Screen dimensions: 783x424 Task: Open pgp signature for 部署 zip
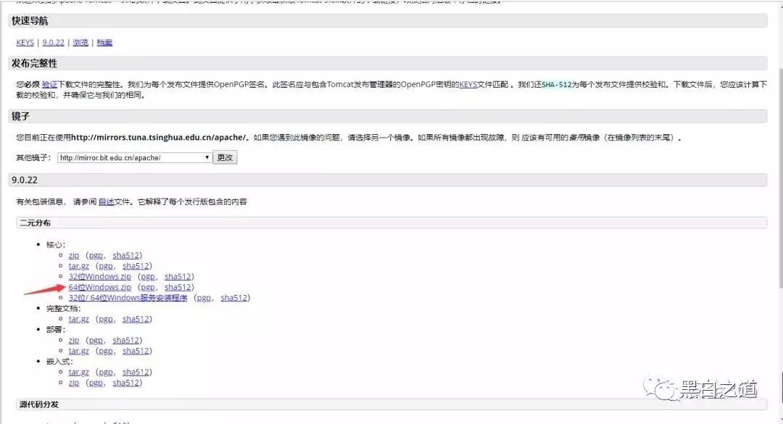pyautogui.click(x=96, y=340)
